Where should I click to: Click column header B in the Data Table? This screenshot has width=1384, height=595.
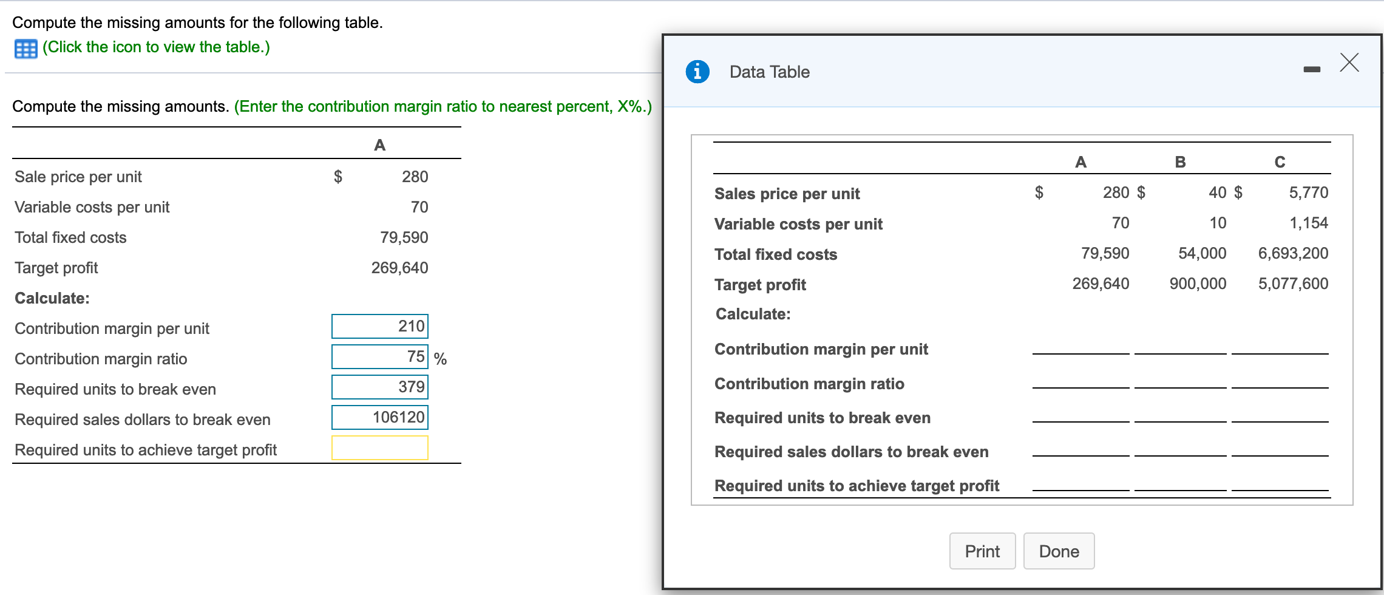[x=1180, y=161]
